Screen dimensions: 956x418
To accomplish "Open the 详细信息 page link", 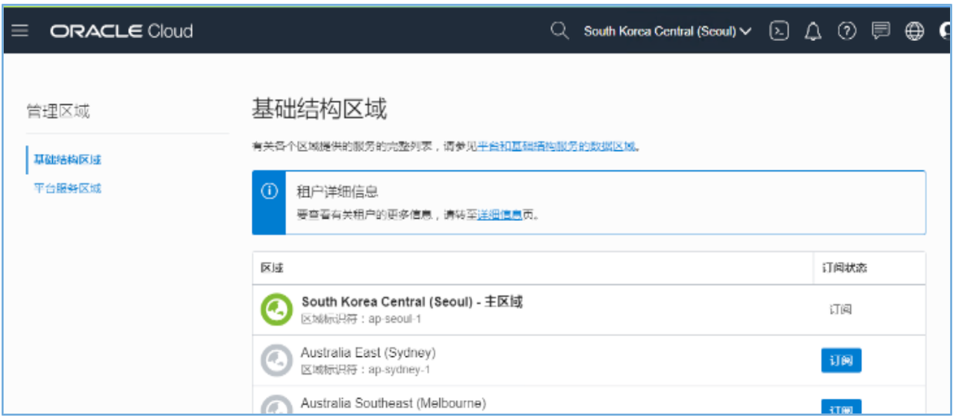I will click(500, 215).
